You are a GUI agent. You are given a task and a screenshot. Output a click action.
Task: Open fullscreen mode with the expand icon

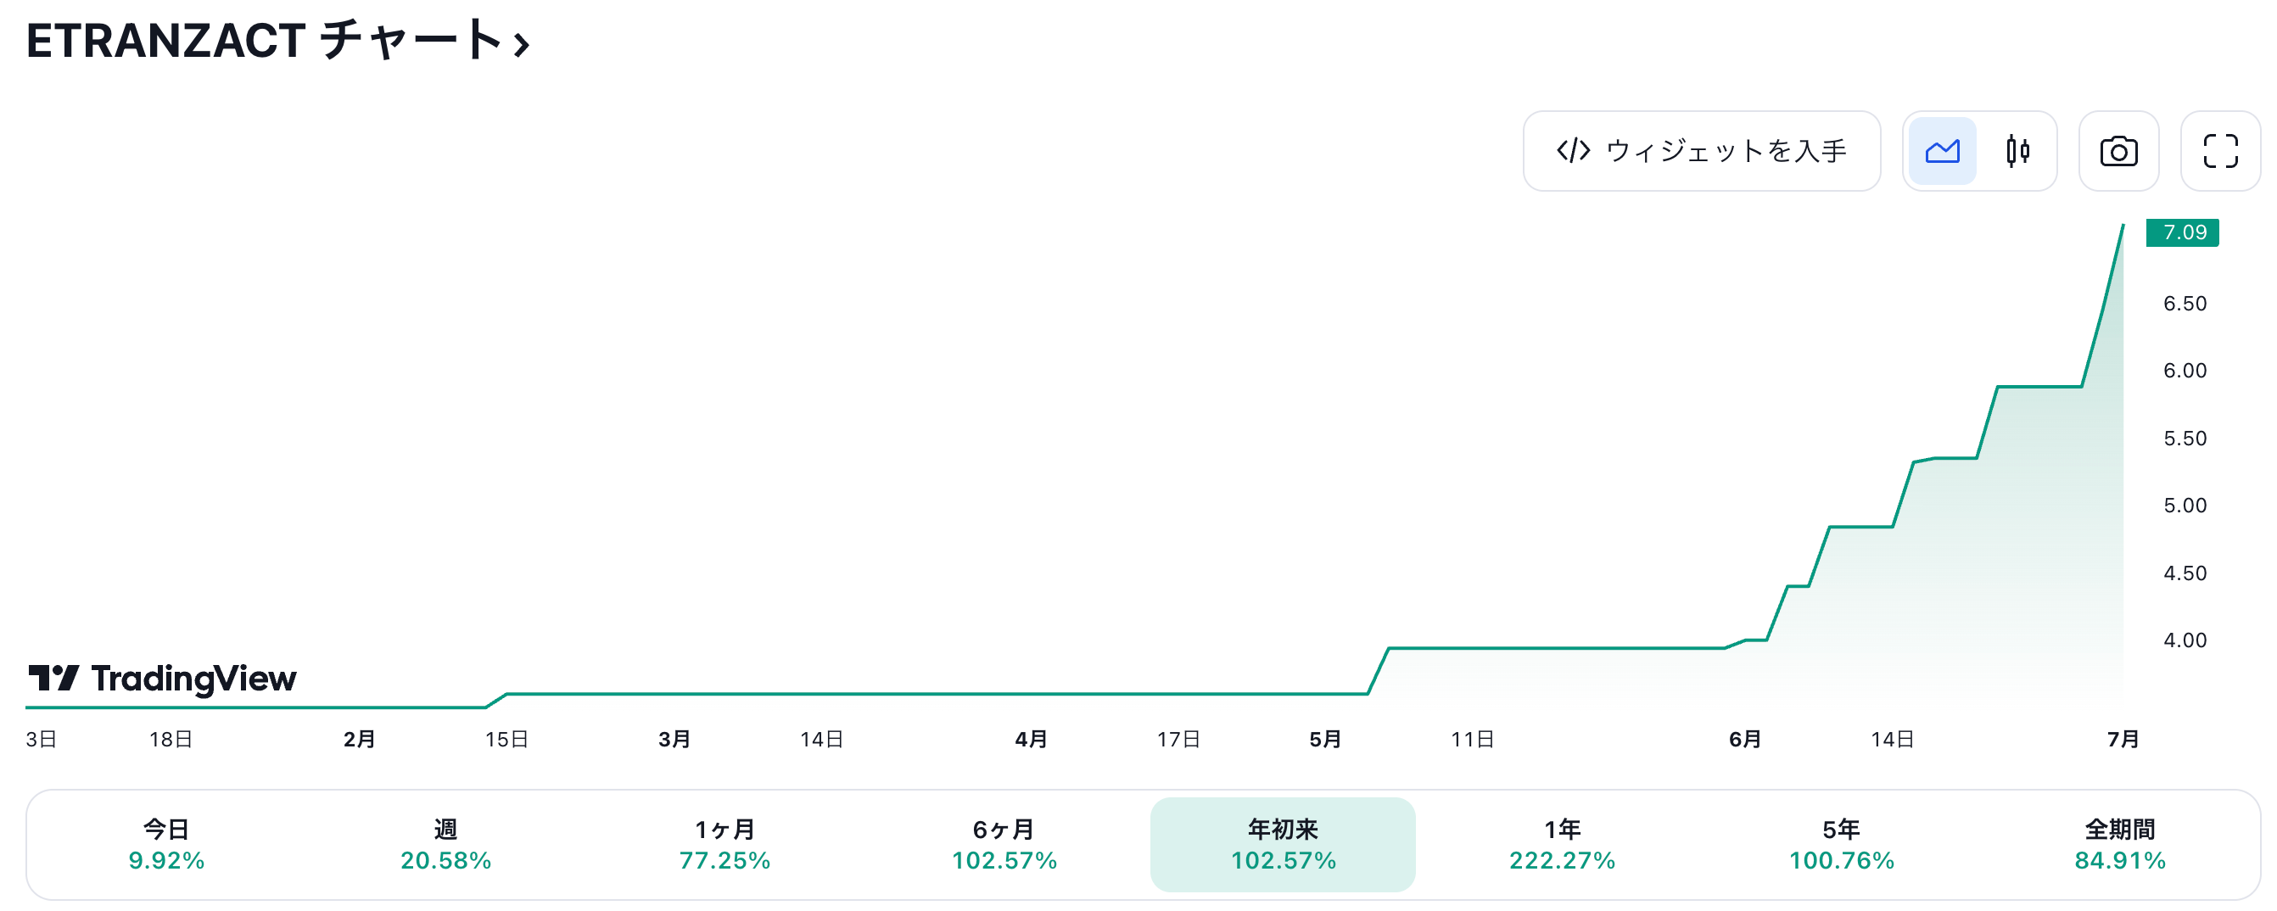[x=2220, y=151]
